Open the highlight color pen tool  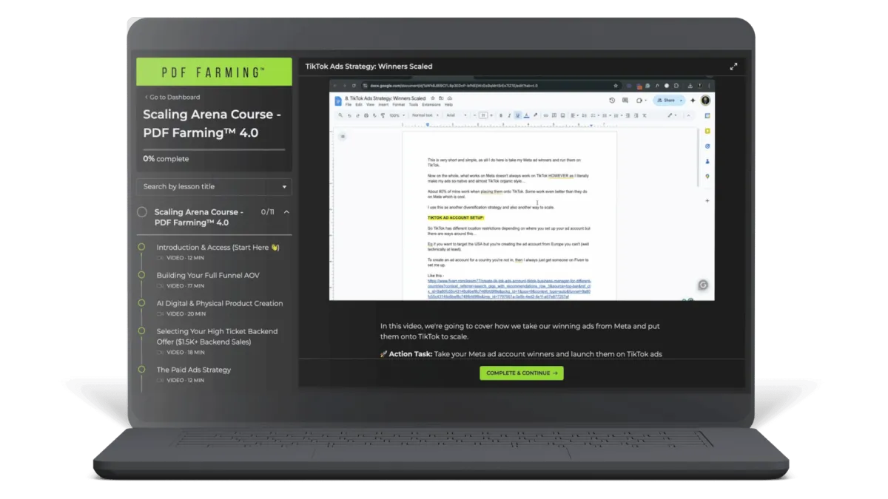point(535,115)
